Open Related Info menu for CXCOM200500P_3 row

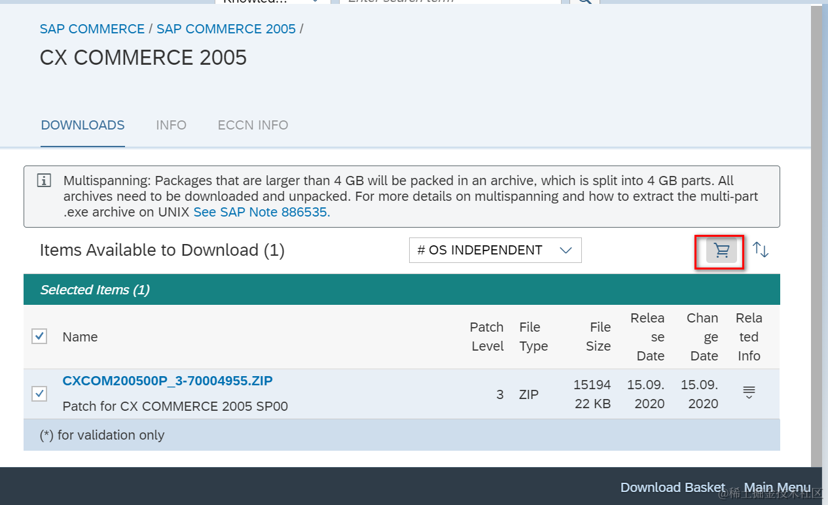pos(749,393)
